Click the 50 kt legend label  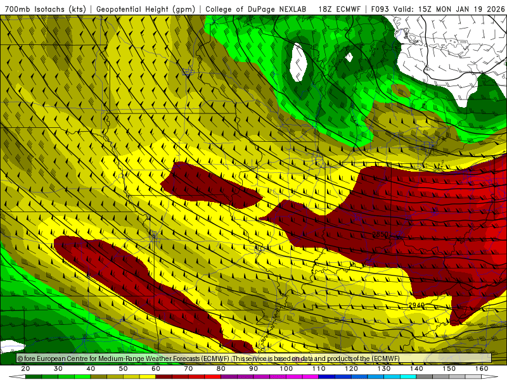123,369
